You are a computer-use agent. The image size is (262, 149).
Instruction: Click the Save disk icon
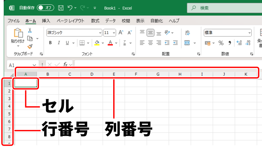[61, 8]
